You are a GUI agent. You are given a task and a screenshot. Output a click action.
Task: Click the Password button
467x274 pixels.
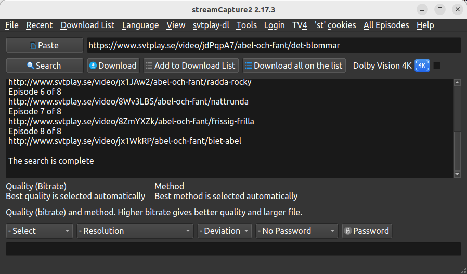pos(367,231)
